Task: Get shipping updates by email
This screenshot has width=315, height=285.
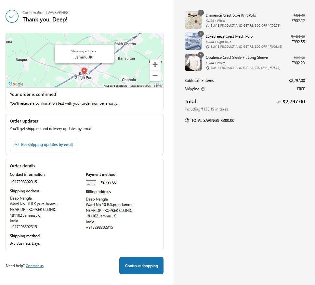Action: coord(43,144)
